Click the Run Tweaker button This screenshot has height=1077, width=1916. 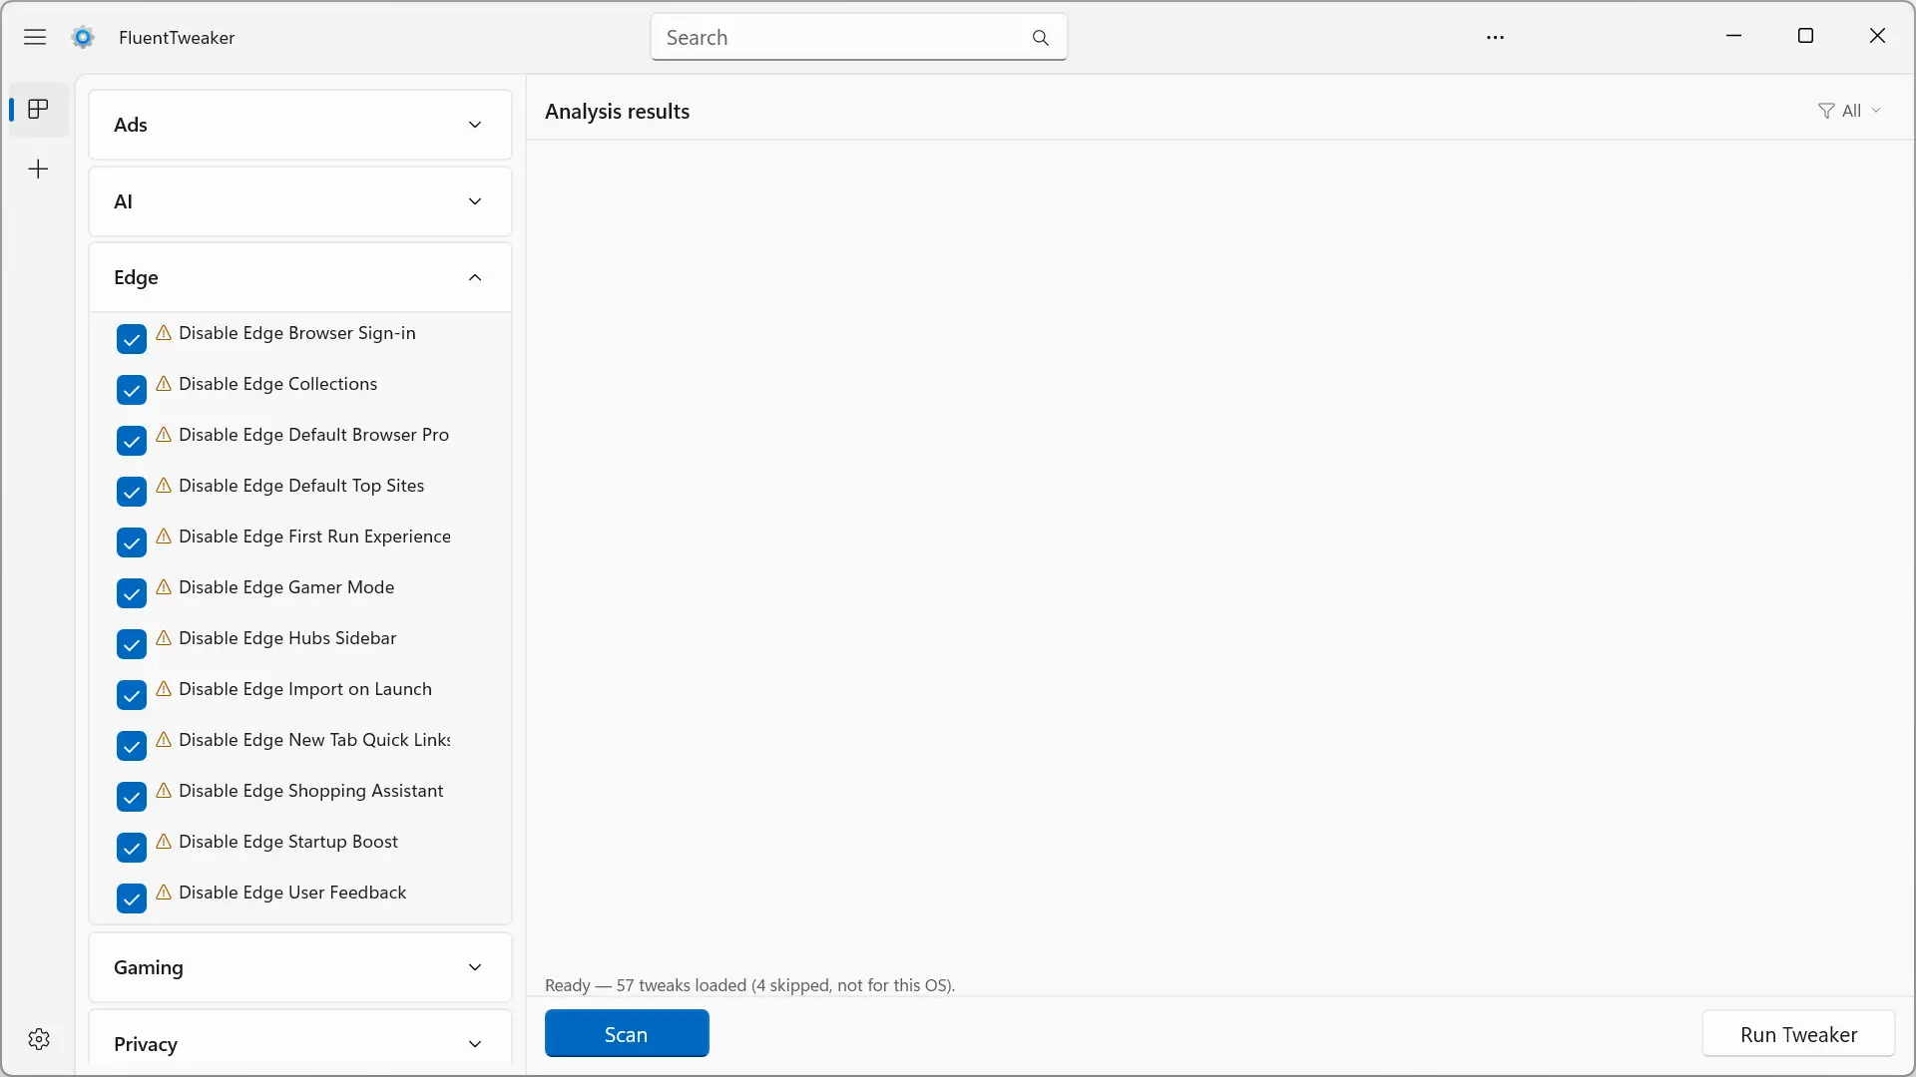pos(1798,1034)
